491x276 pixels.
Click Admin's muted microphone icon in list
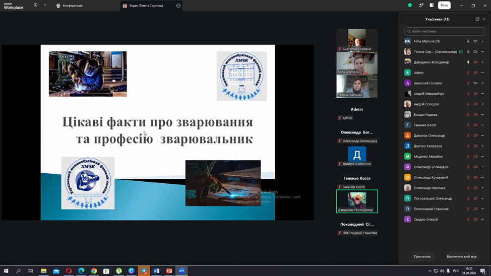tap(468, 73)
